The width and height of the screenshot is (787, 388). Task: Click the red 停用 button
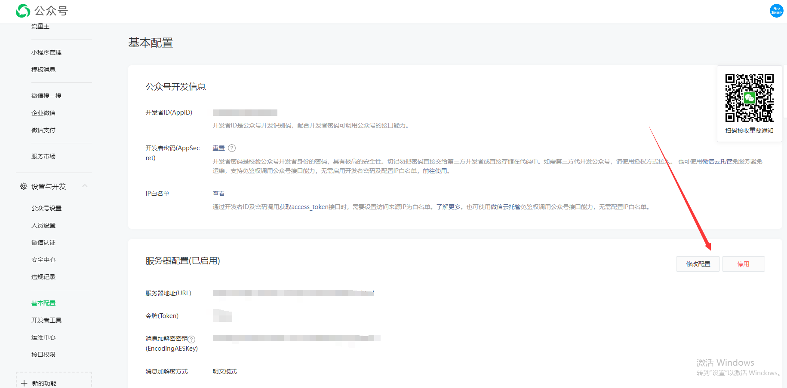point(743,264)
